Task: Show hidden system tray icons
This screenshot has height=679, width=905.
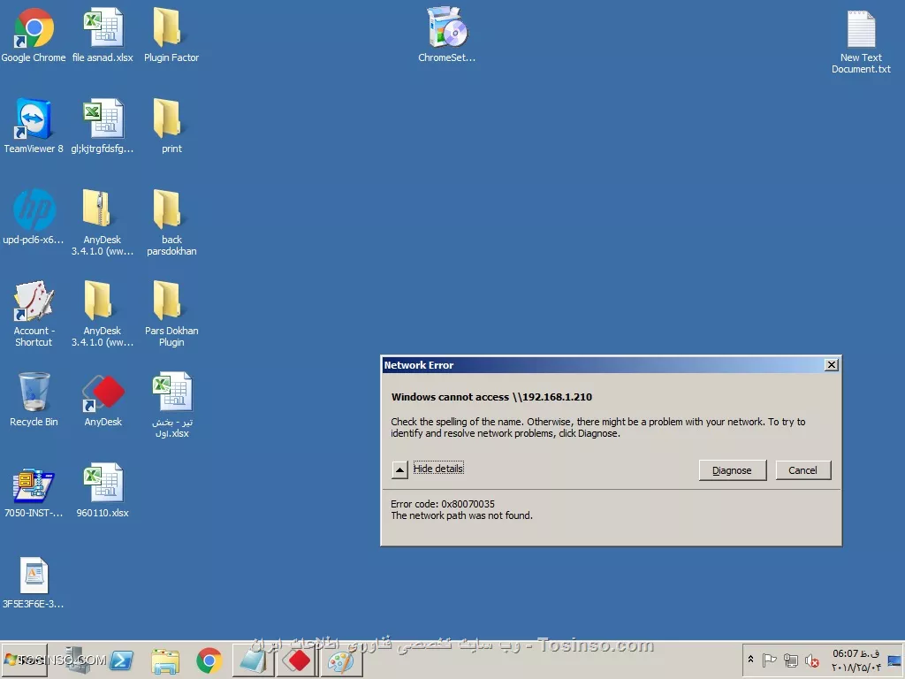Action: click(750, 659)
